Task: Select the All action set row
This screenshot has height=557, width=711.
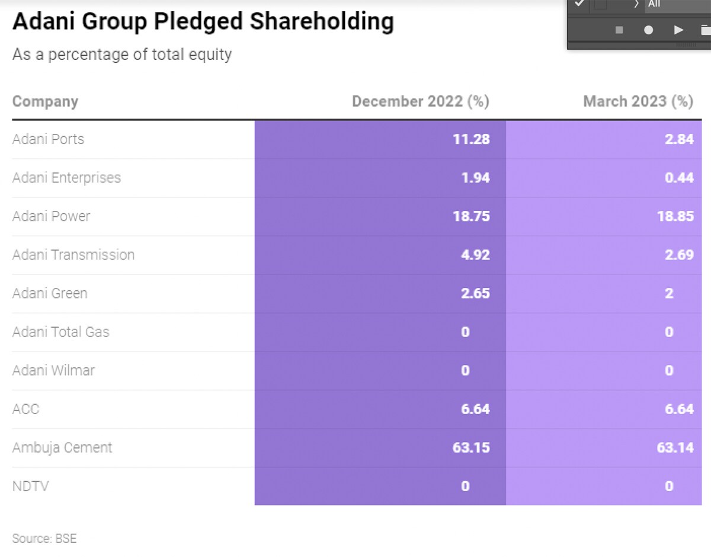Action: [x=675, y=4]
